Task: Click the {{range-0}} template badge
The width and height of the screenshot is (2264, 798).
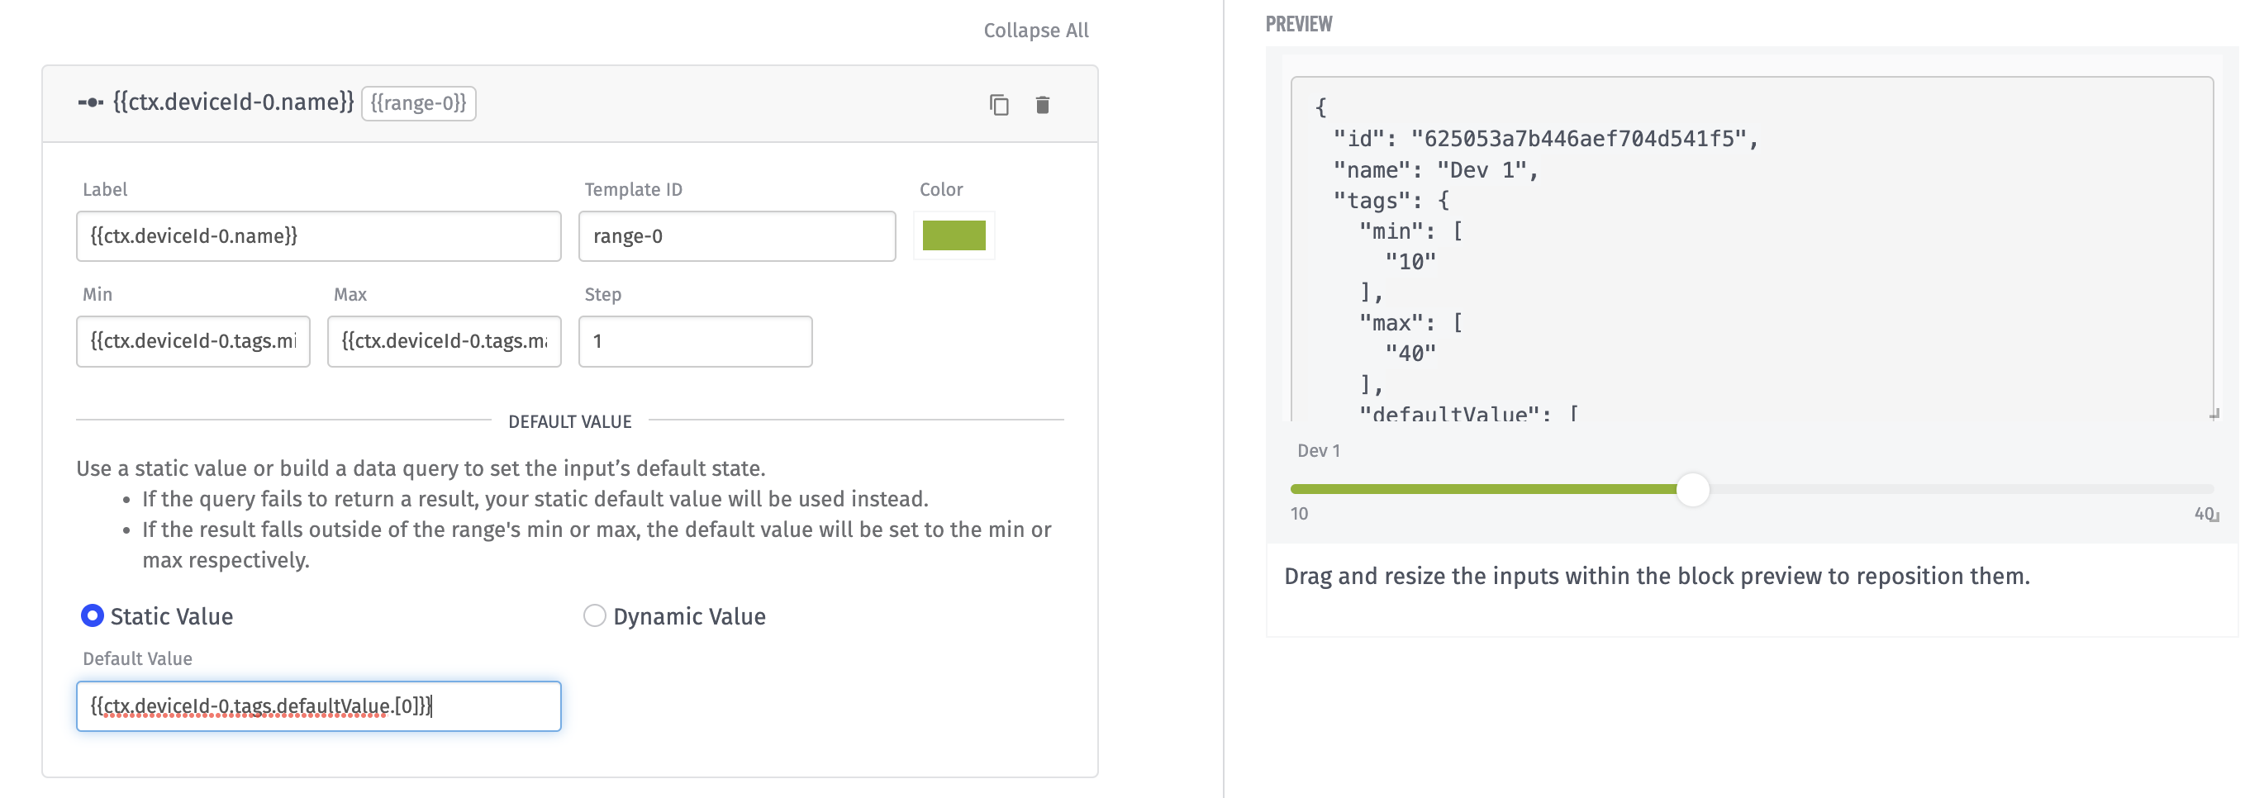Action: [x=418, y=102]
